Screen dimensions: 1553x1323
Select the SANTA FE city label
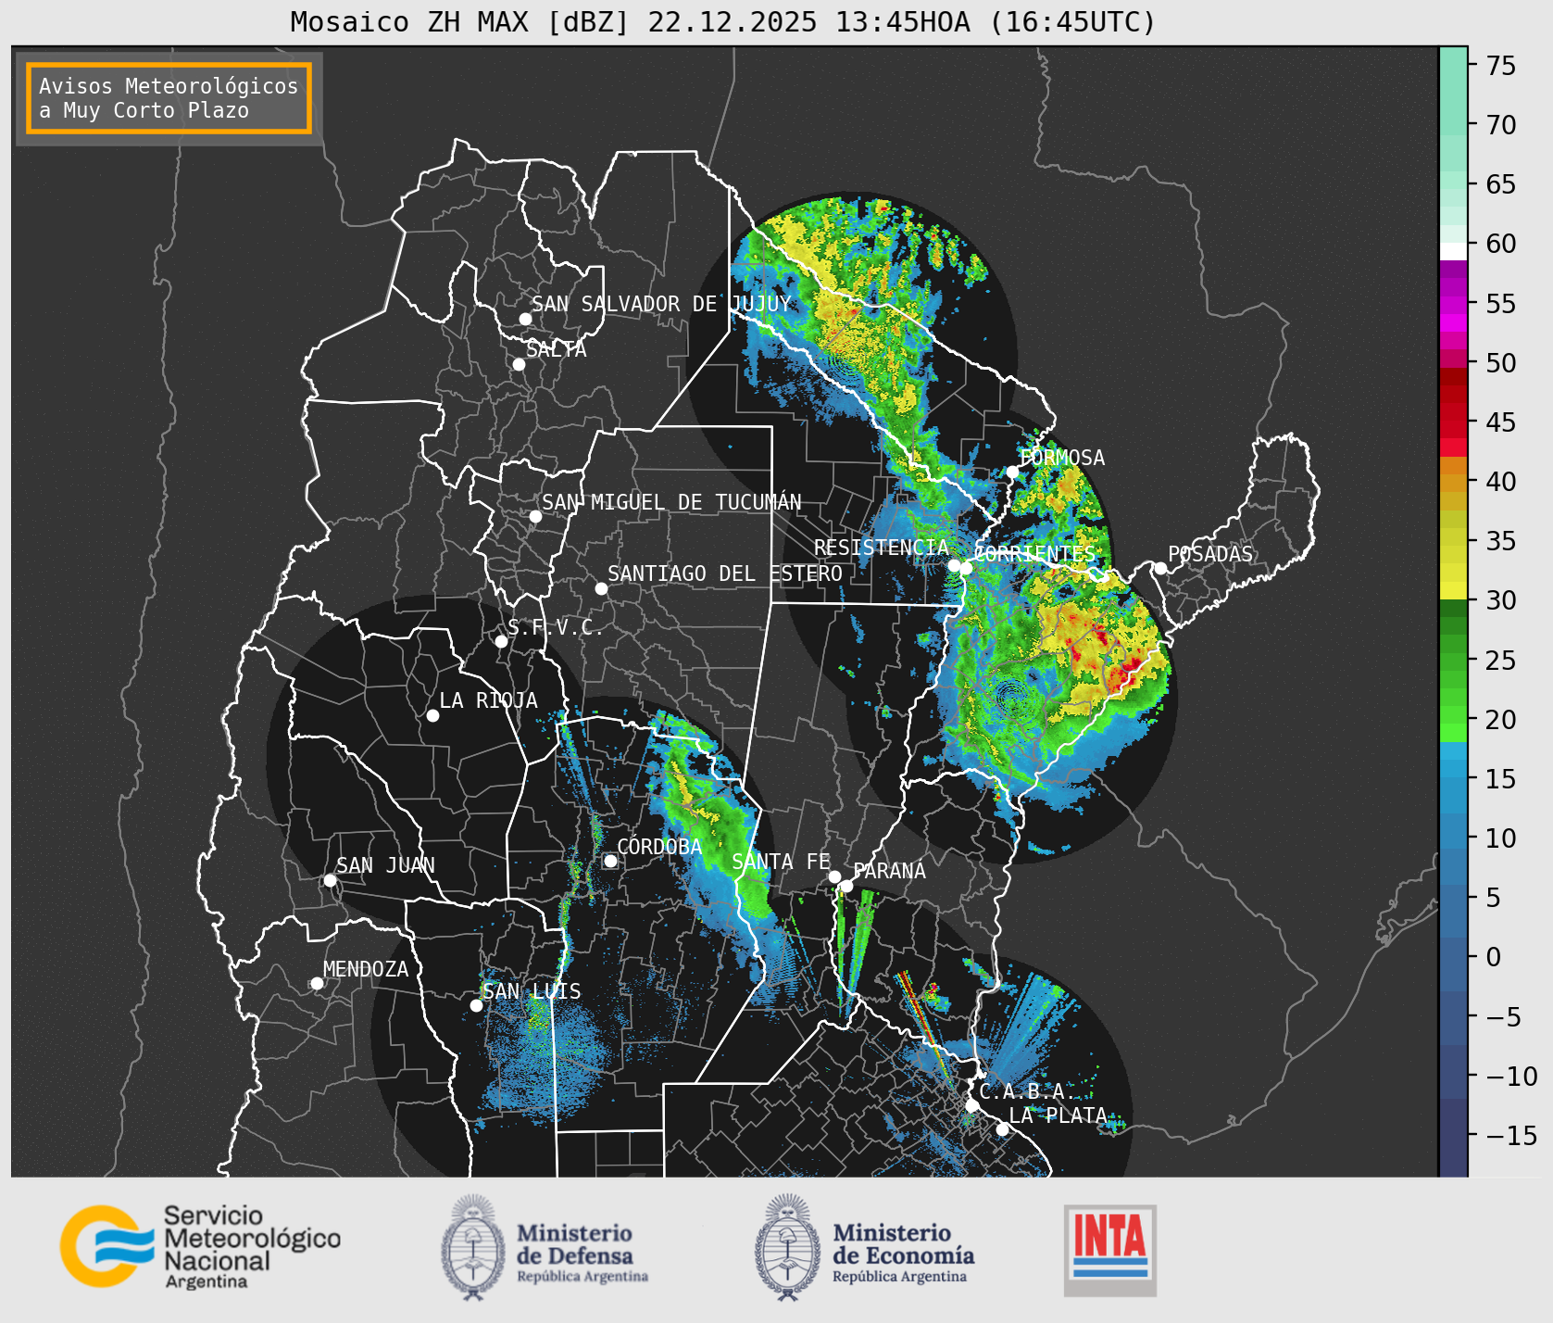(x=781, y=862)
